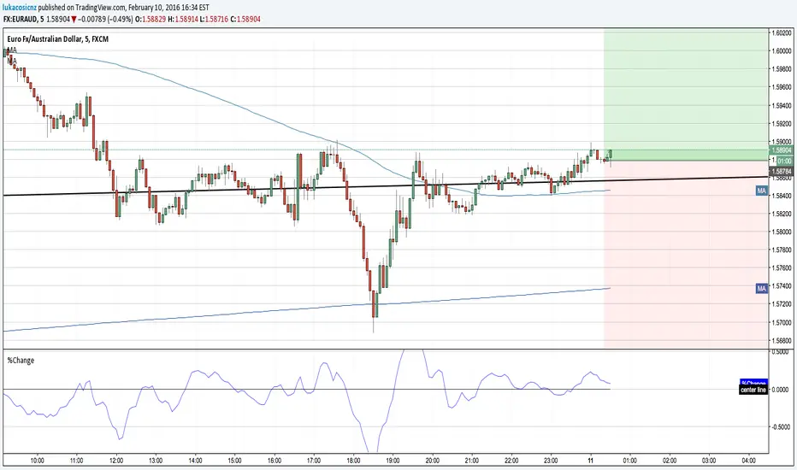This screenshot has width=797, height=470.
Task: Click the 1.57000 price axis value
Action: 782,322
